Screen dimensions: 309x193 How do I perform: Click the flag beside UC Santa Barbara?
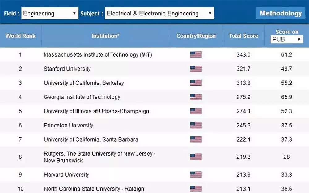coord(196,139)
